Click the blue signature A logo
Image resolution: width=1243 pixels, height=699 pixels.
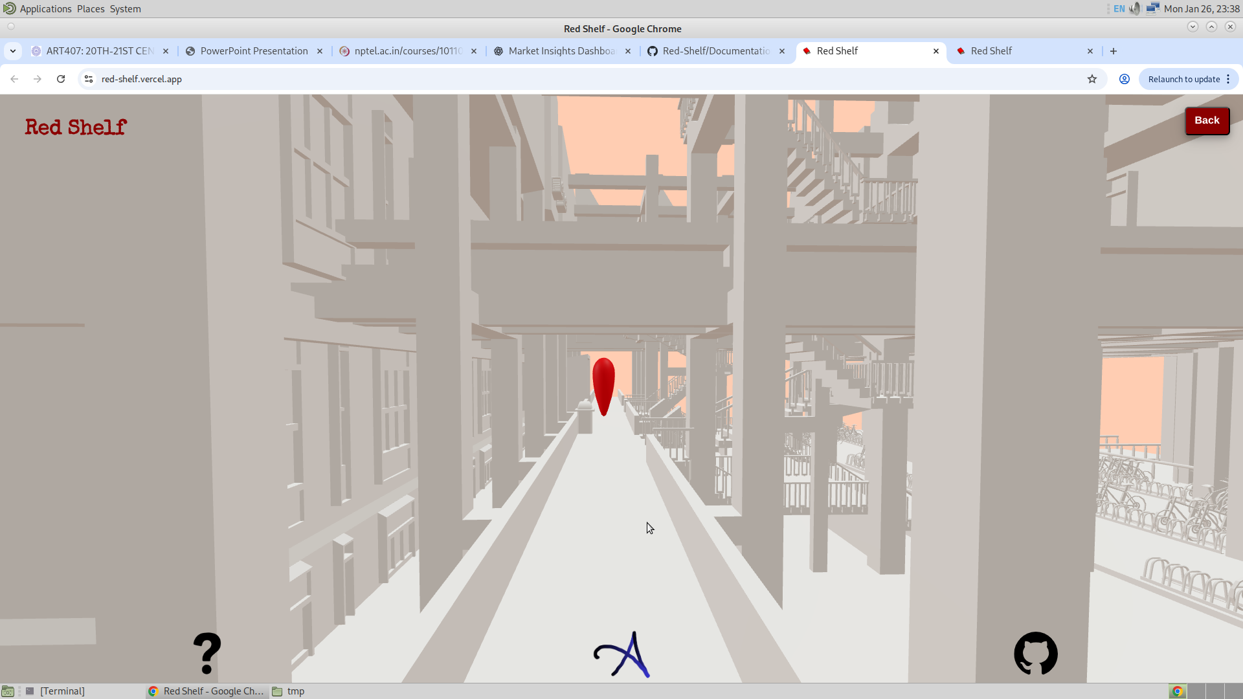(622, 655)
